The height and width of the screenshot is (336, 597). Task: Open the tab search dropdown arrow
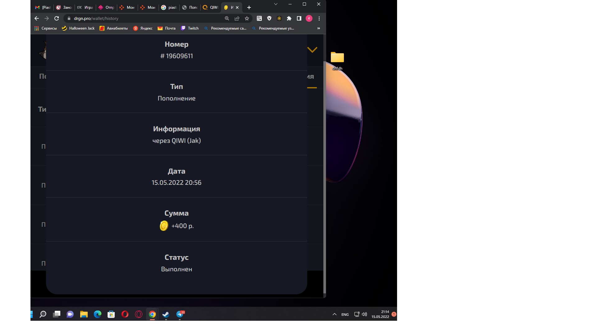(x=275, y=4)
